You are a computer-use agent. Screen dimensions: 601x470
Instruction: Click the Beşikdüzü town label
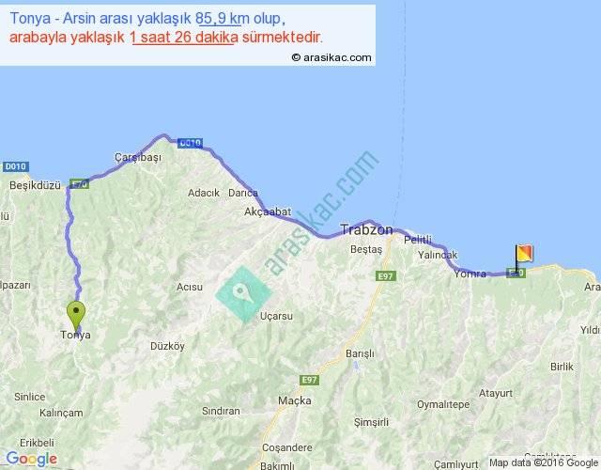pyautogui.click(x=35, y=185)
